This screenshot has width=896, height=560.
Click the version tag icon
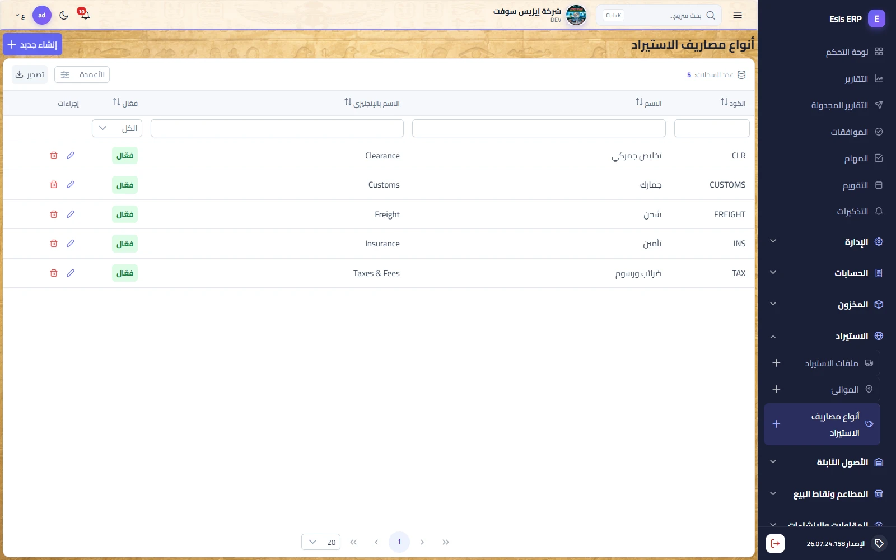[x=879, y=543]
